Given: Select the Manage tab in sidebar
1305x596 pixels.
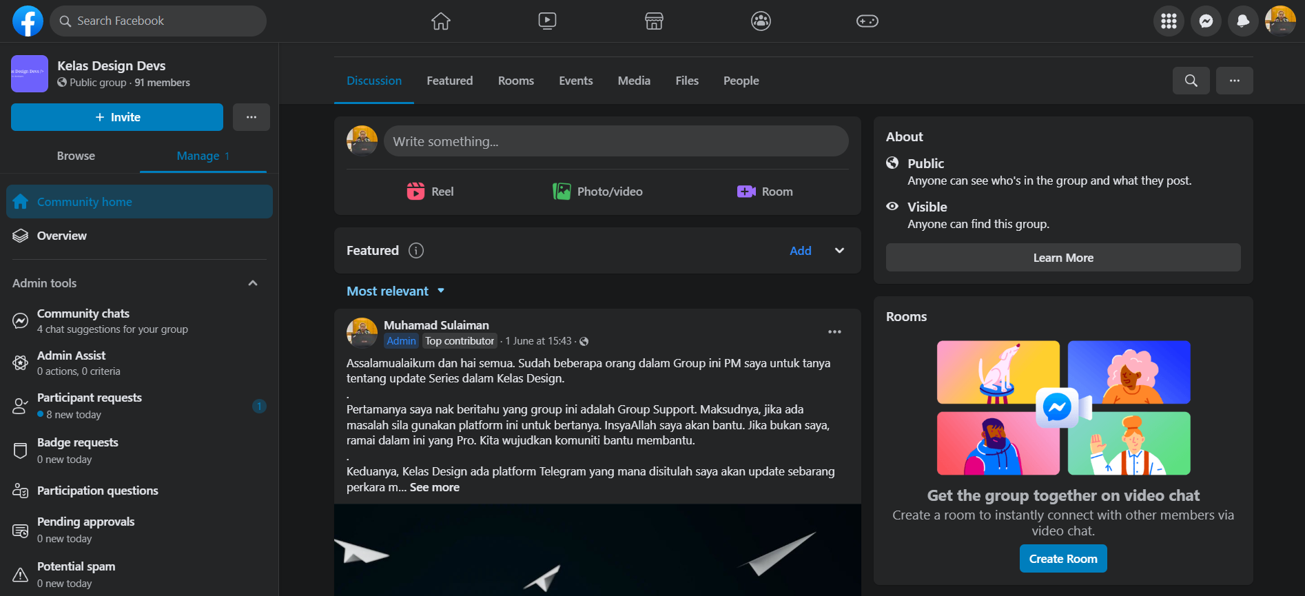Looking at the screenshot, I should 203,156.
